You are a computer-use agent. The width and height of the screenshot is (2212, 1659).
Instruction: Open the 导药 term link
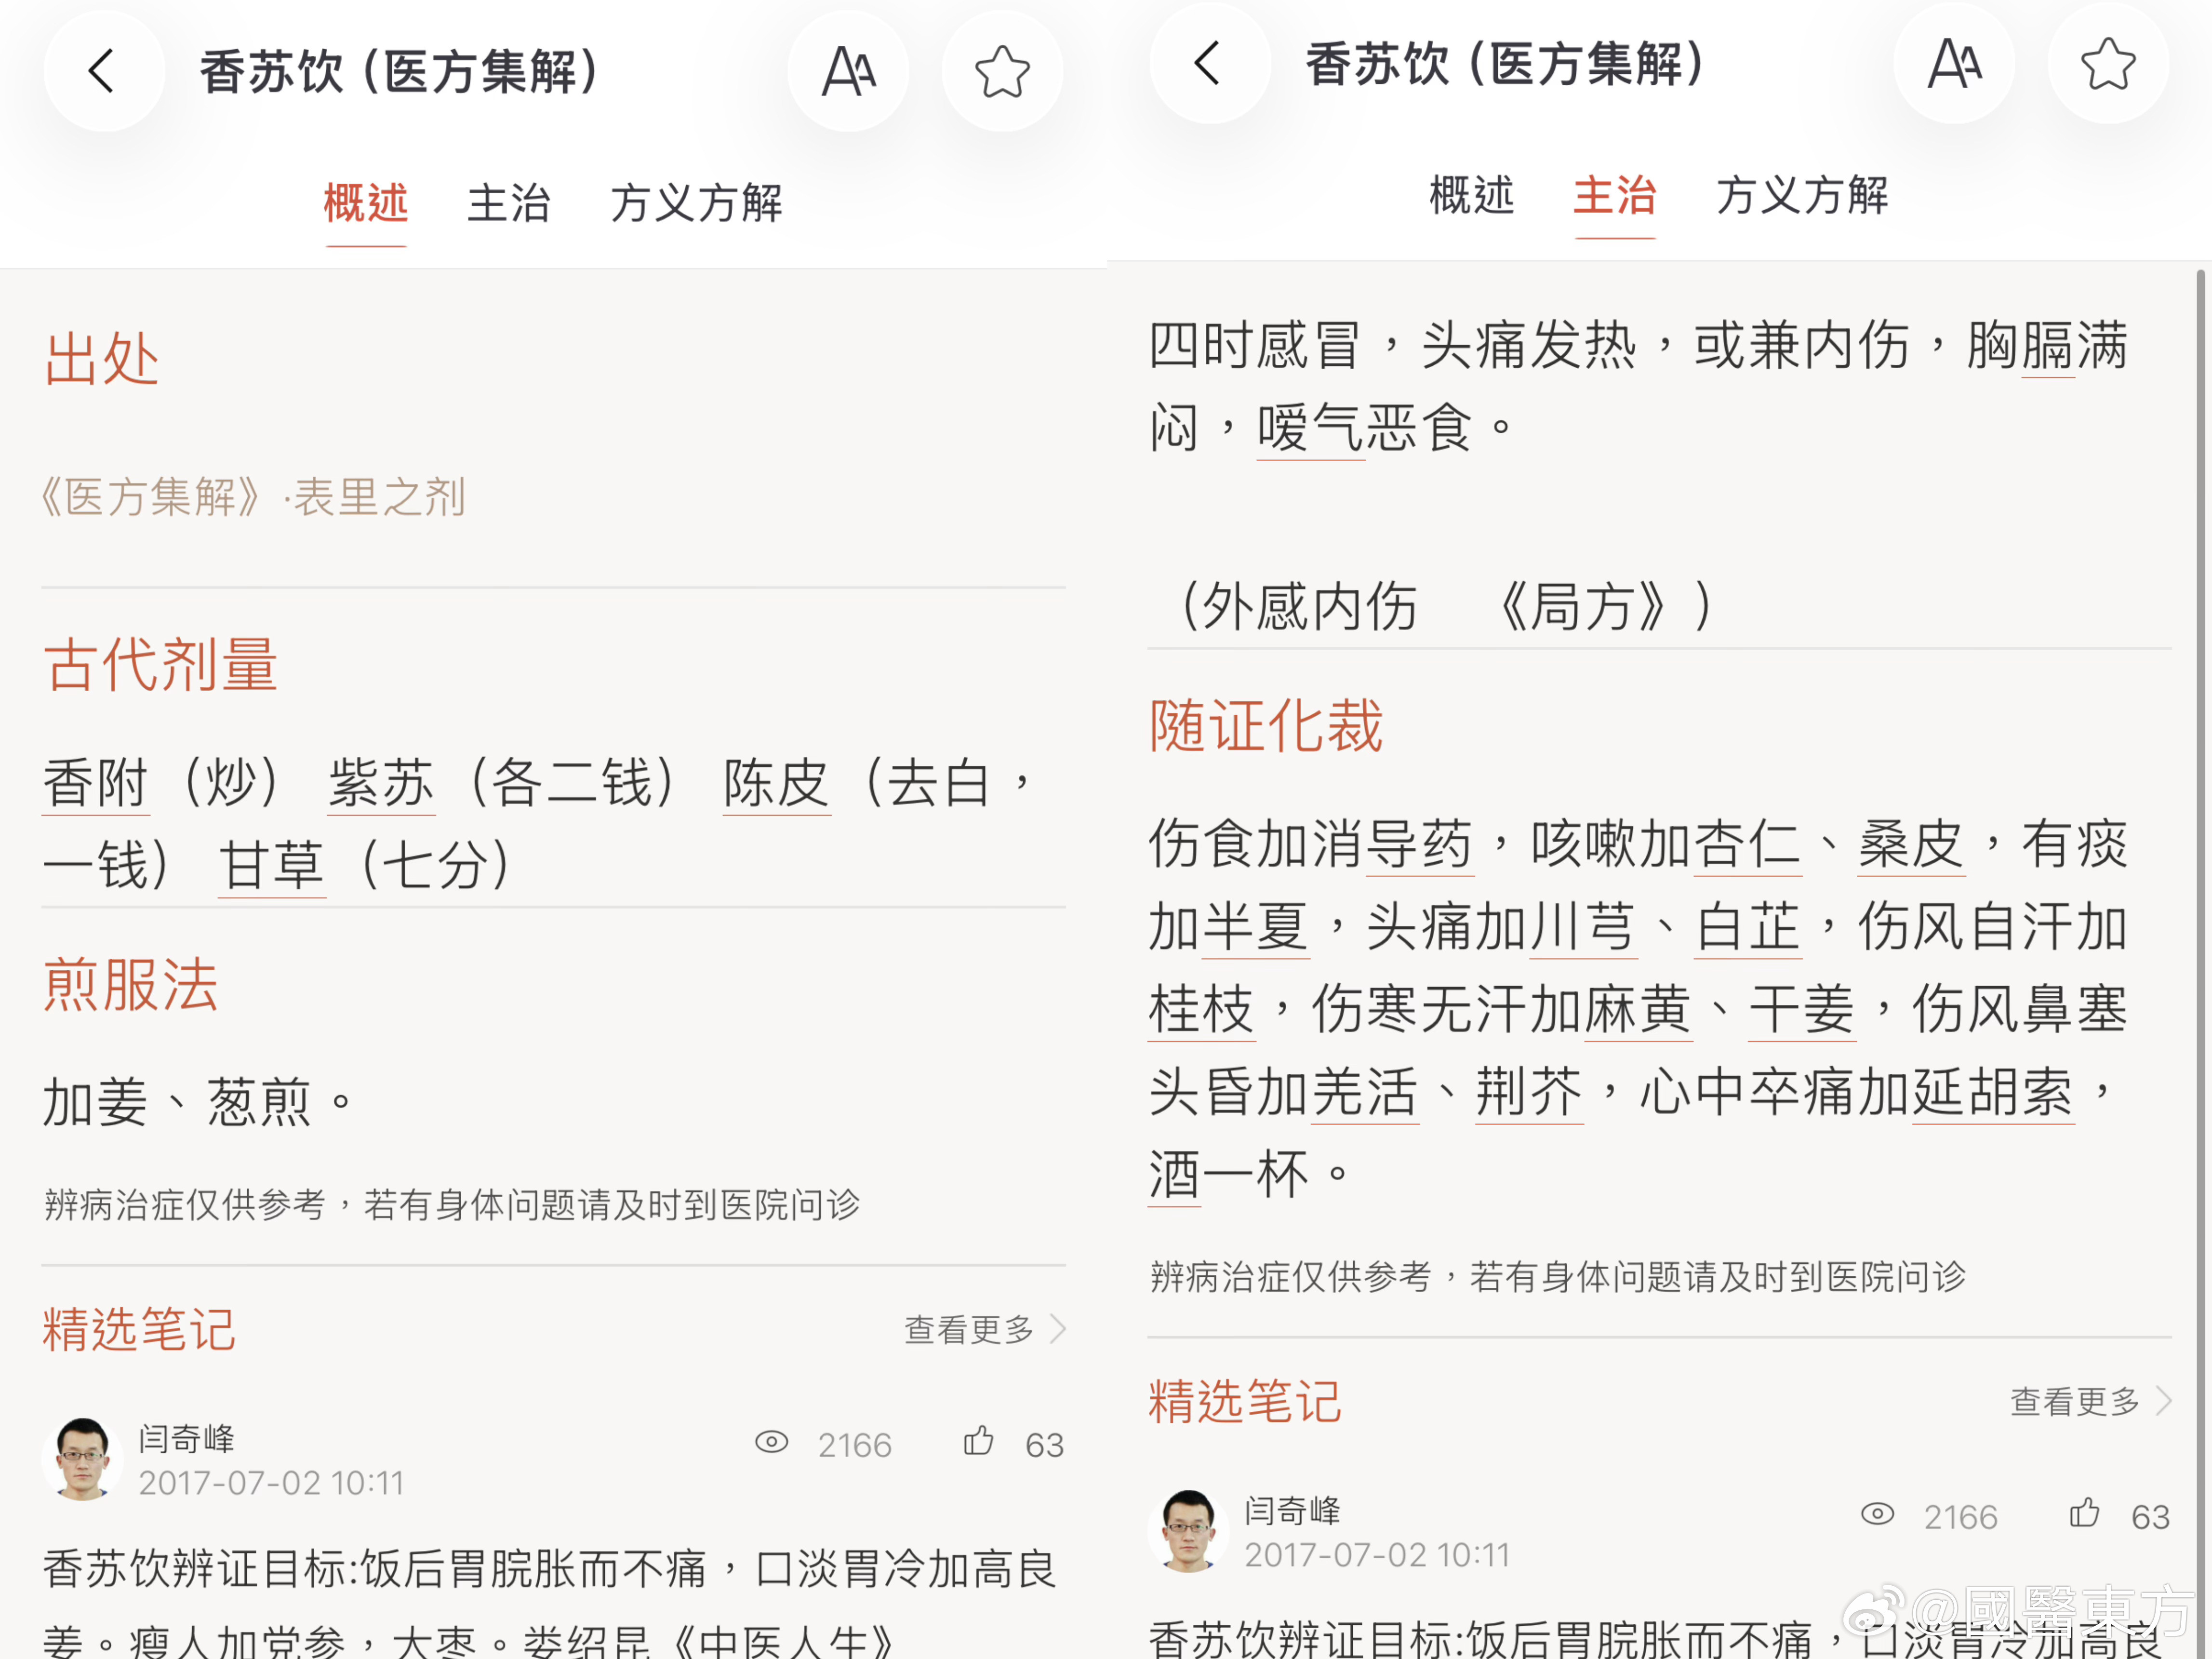(x=1420, y=844)
